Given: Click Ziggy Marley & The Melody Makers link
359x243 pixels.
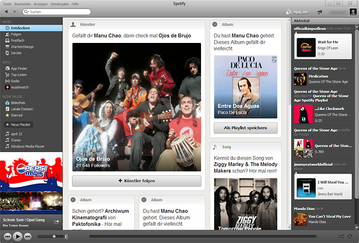Looking at the screenshot, I should pyautogui.click(x=245, y=167).
